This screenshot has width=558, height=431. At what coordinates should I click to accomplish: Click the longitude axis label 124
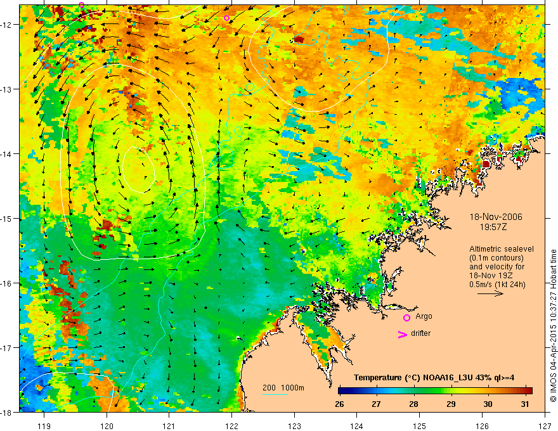pyautogui.click(x=357, y=426)
